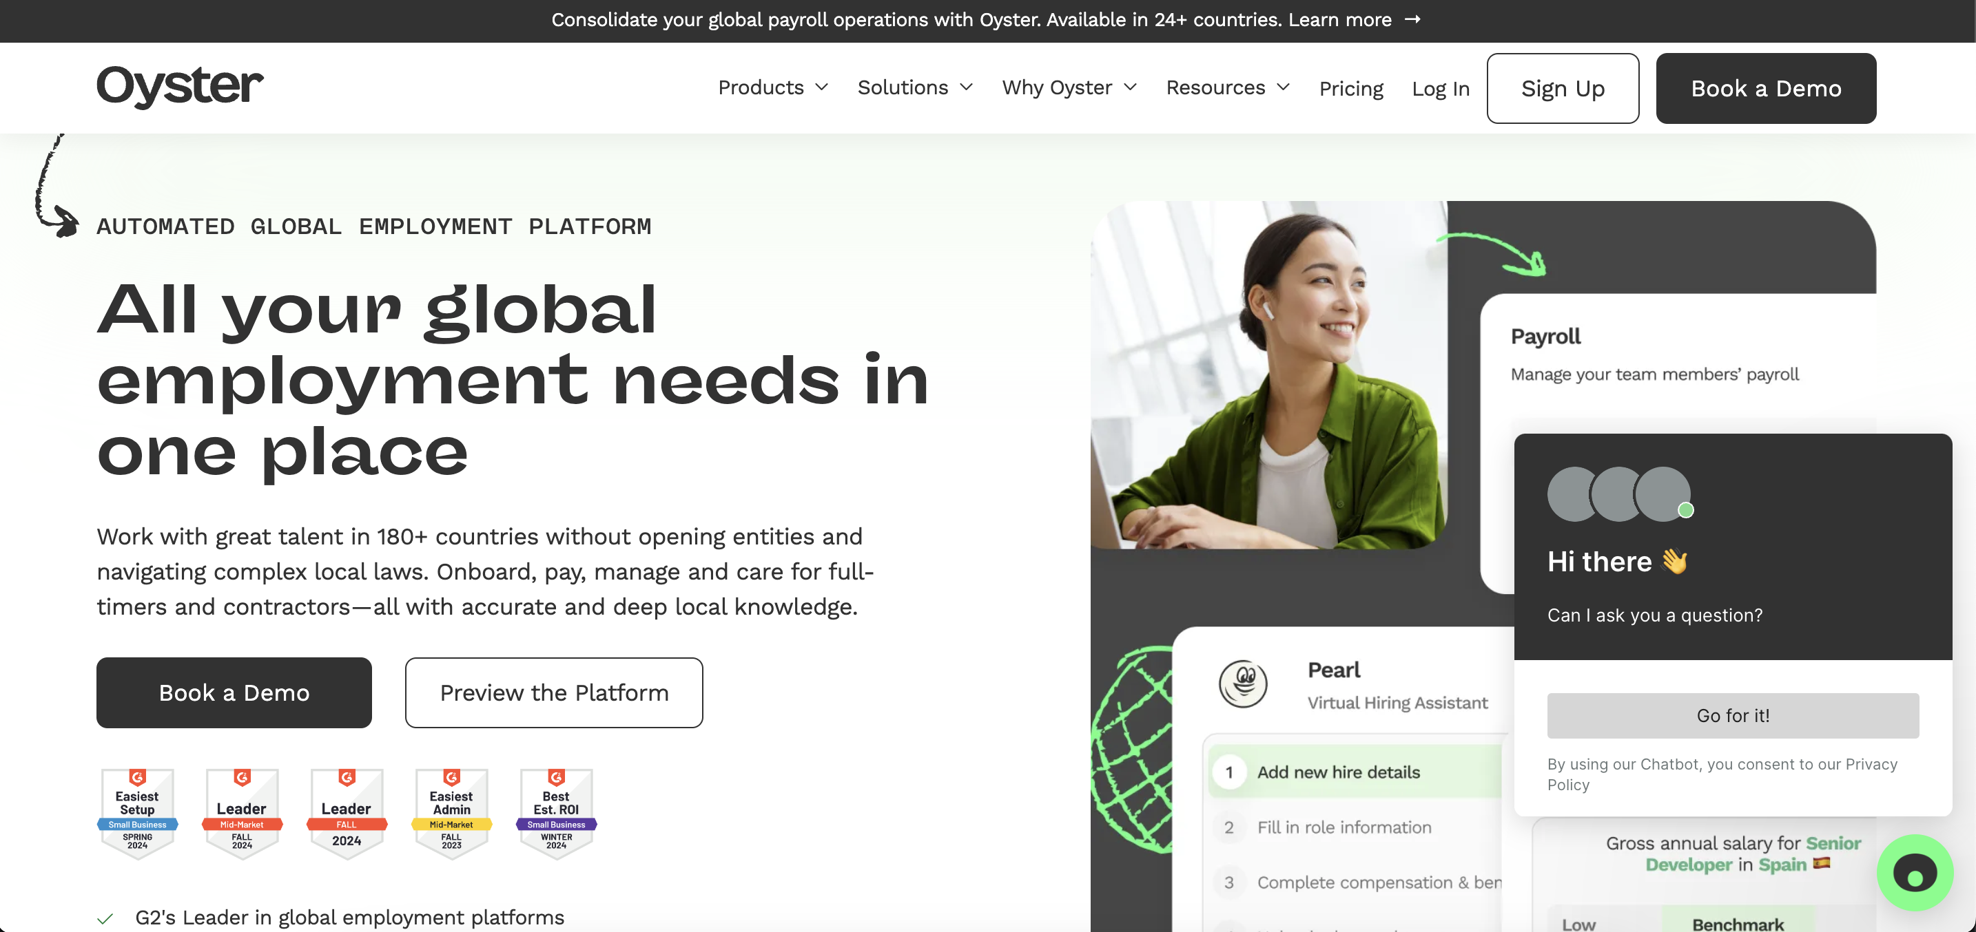Click the Leader Fall 2024 badge
Viewport: 1976px width, 932px height.
(347, 813)
